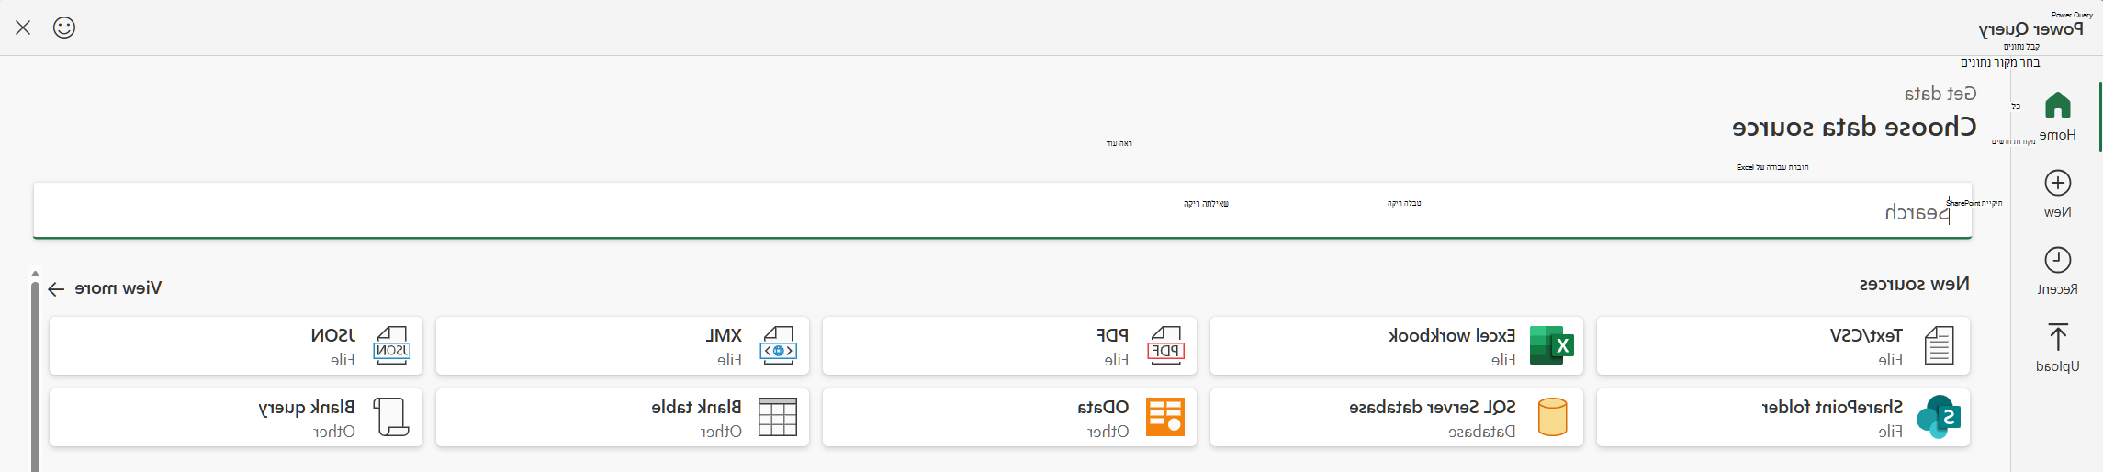The height and width of the screenshot is (472, 2103).
Task: Send feedback with the smiley icon
Action: pyautogui.click(x=64, y=28)
